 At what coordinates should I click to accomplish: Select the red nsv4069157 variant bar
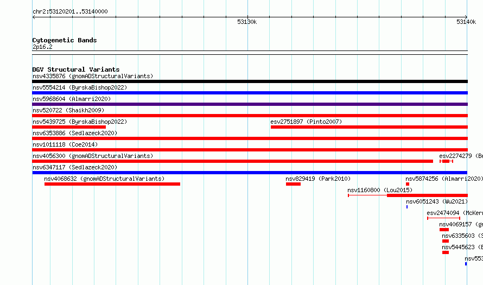[444, 230]
